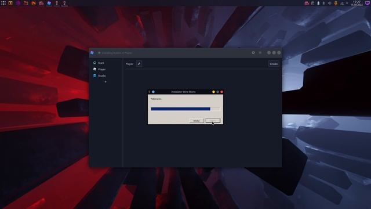Click the launcher app icon in title bar
371x209 pixels.
coord(92,53)
